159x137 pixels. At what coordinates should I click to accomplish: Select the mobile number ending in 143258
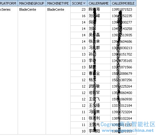tap(122, 29)
